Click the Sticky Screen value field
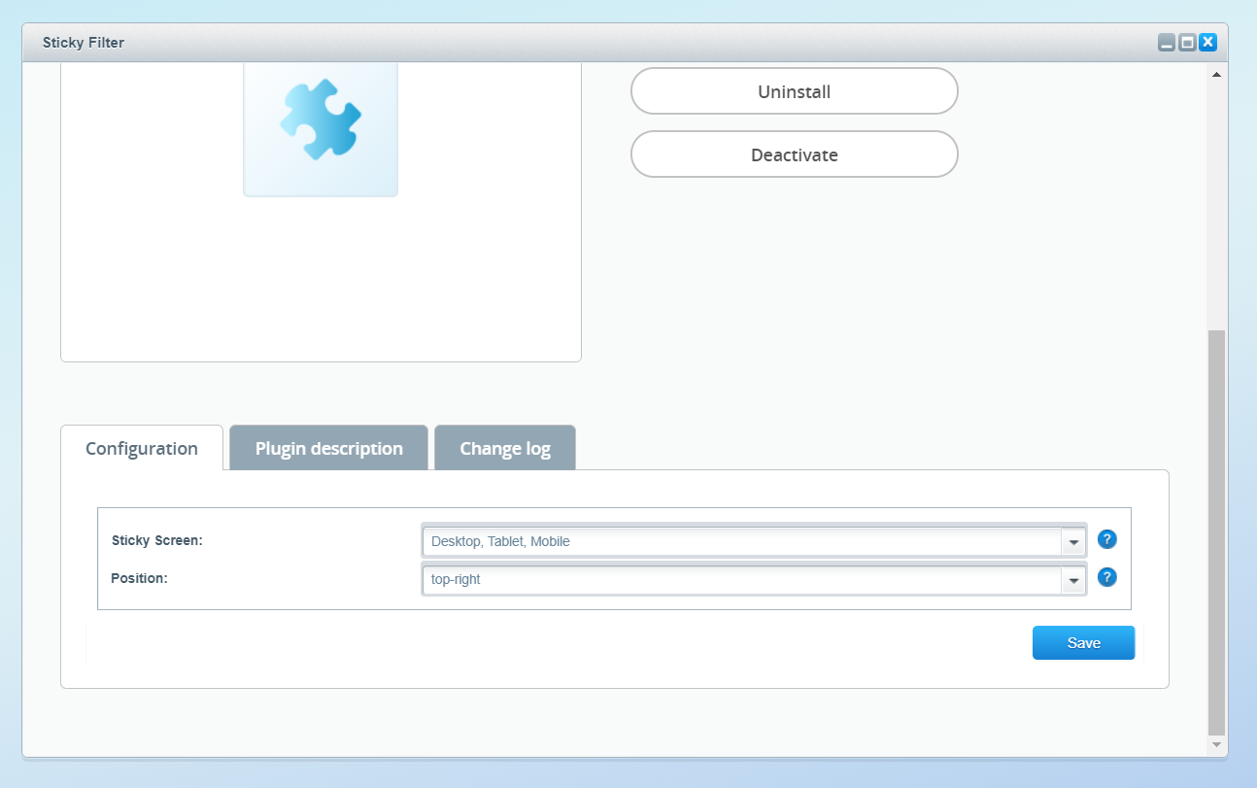The width and height of the screenshot is (1257, 788). 742,541
